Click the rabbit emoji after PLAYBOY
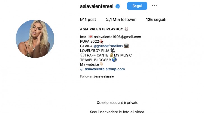 coord(126,29)
